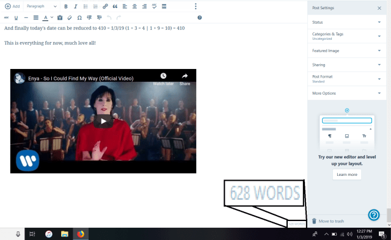The height and width of the screenshot is (240, 391).
Task: Clear formatting with the eraser icon
Action: click(x=70, y=18)
